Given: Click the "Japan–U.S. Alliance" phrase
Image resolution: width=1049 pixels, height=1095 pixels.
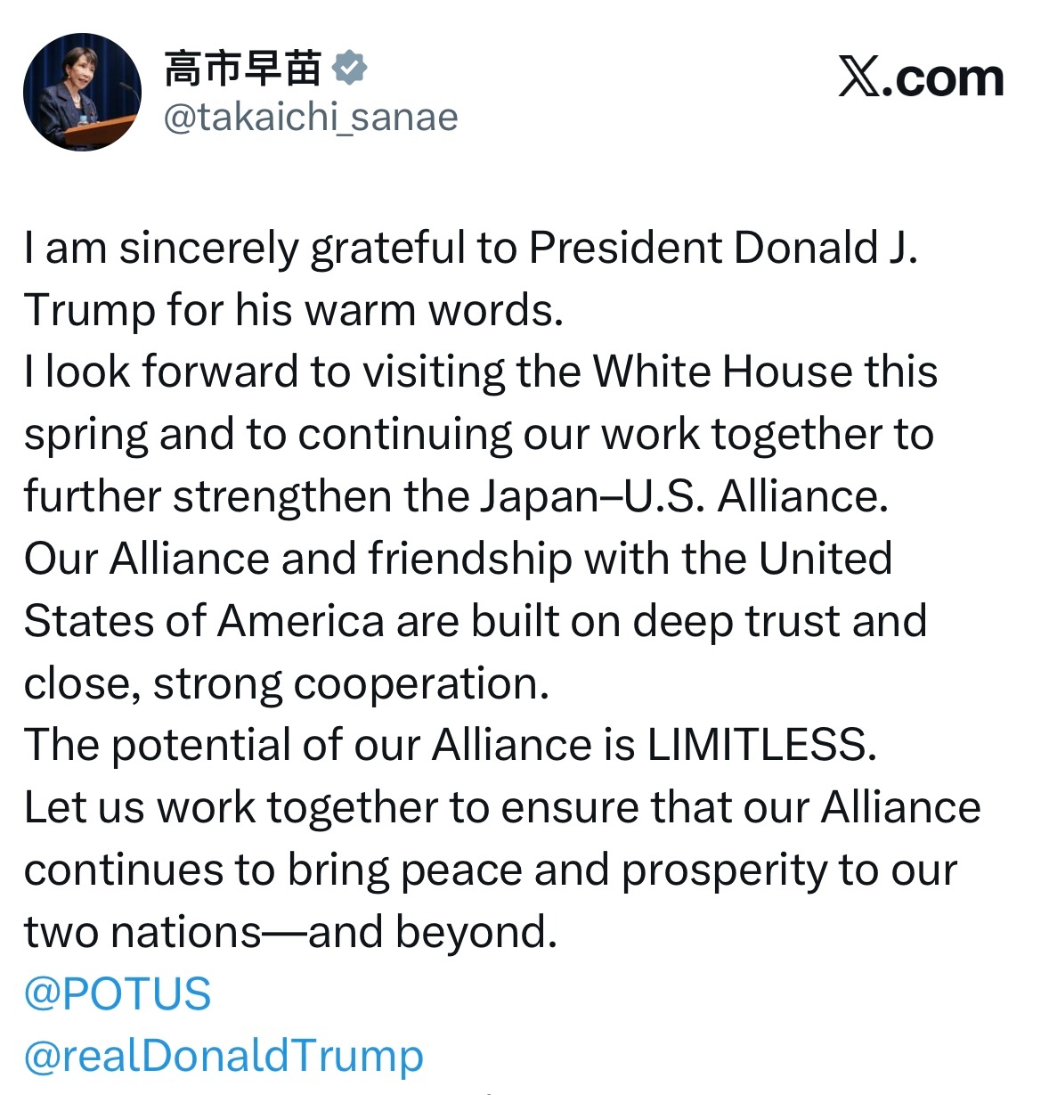Looking at the screenshot, I should coord(683,496).
